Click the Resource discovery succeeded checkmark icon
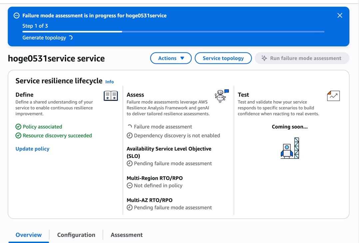This screenshot has width=359, height=243. click(18, 136)
